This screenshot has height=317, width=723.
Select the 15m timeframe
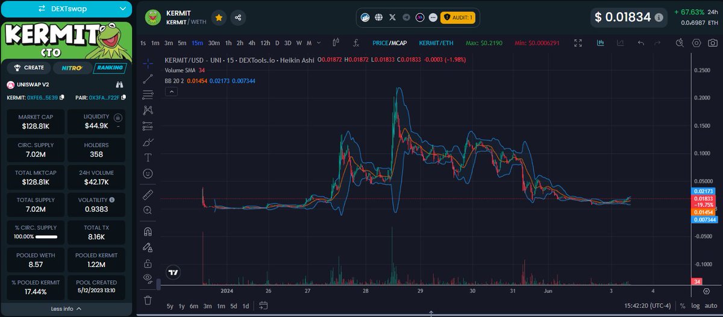click(197, 43)
